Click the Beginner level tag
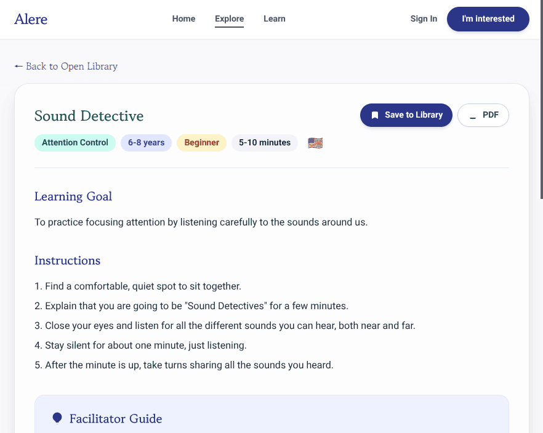This screenshot has width=543, height=433. 201,143
